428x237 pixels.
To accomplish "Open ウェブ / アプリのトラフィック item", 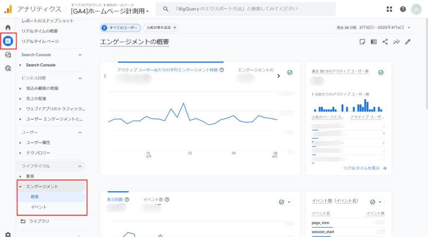I will point(56,108).
